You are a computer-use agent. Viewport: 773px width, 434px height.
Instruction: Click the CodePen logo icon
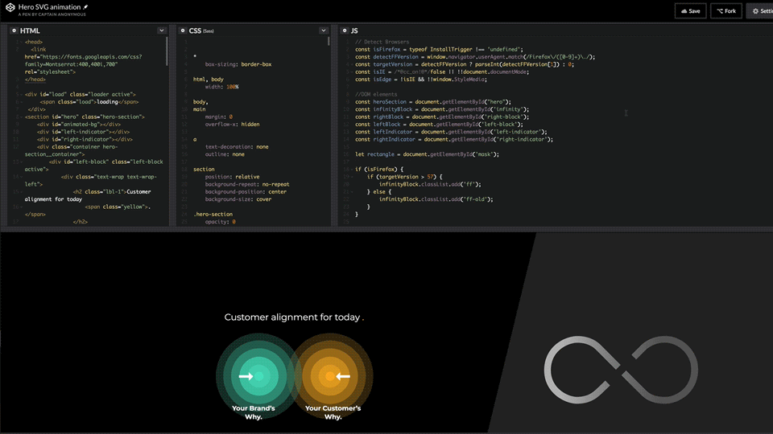pos(10,7)
